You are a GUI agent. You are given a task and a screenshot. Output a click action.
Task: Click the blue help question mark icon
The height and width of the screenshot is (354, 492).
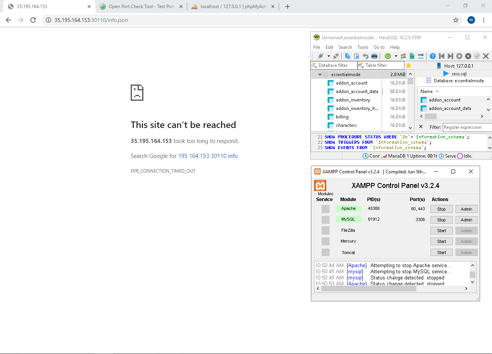click(x=432, y=56)
